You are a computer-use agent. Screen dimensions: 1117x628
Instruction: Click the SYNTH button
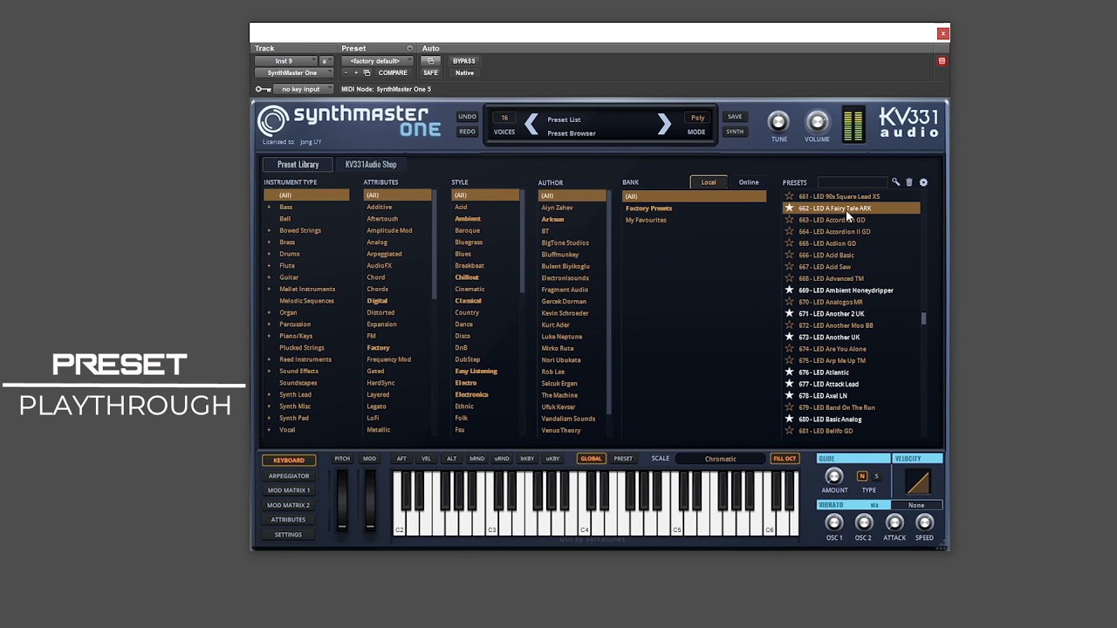coord(735,132)
